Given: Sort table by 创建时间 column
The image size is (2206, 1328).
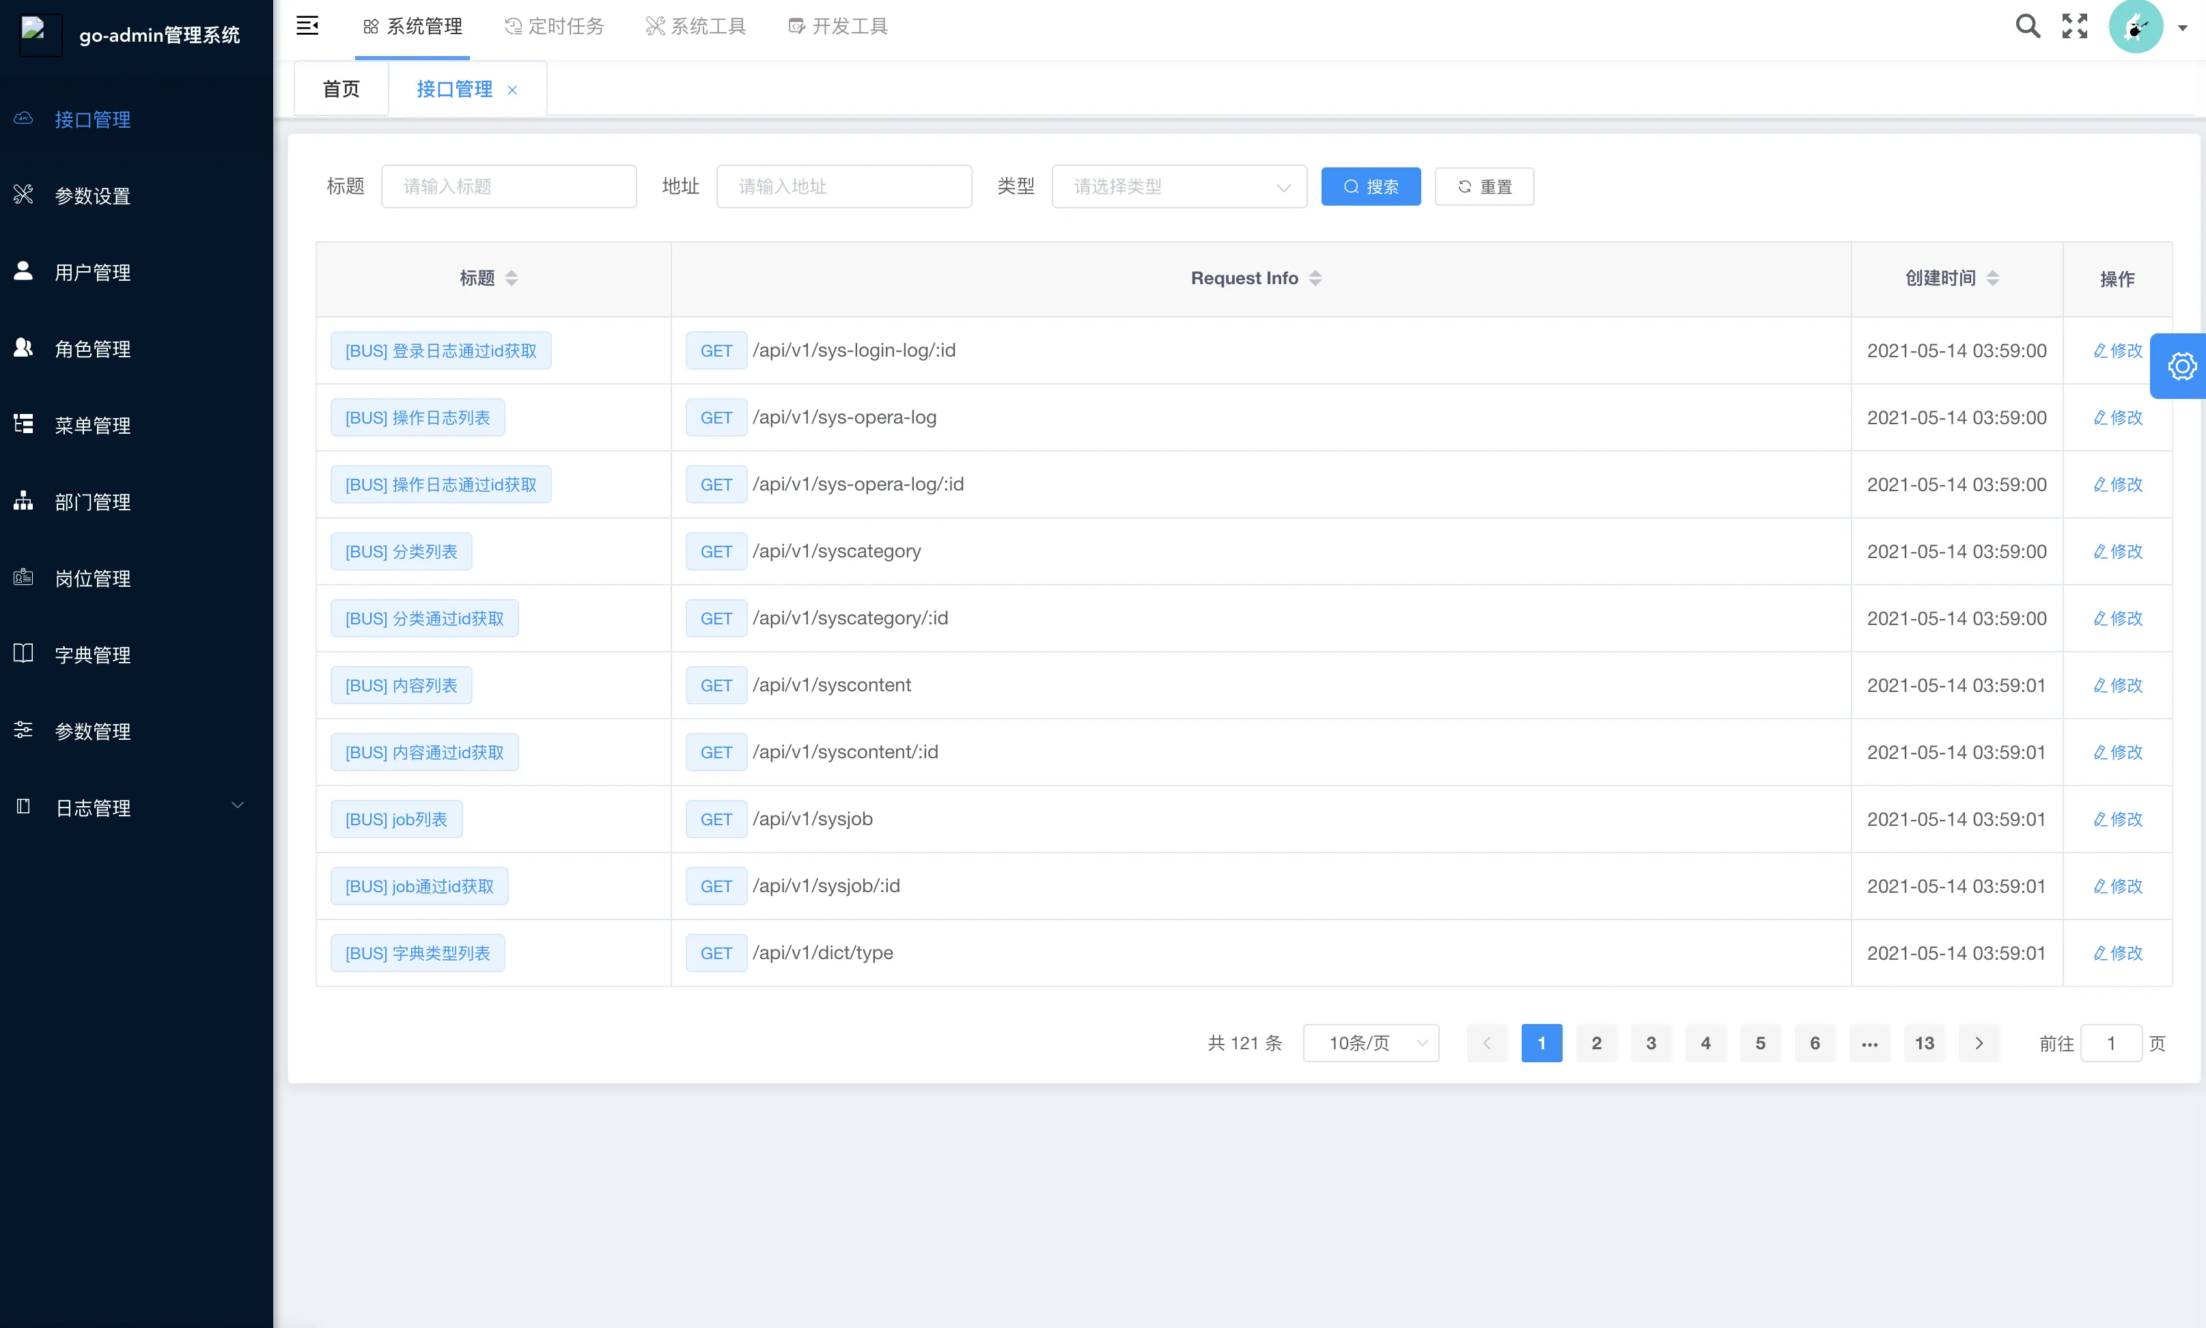Looking at the screenshot, I should [1992, 278].
